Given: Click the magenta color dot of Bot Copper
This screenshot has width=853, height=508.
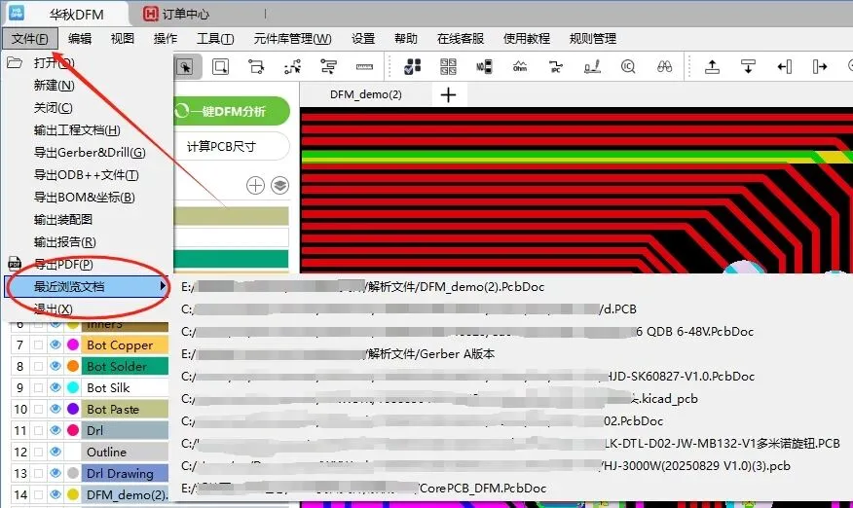Looking at the screenshot, I should 73,345.
